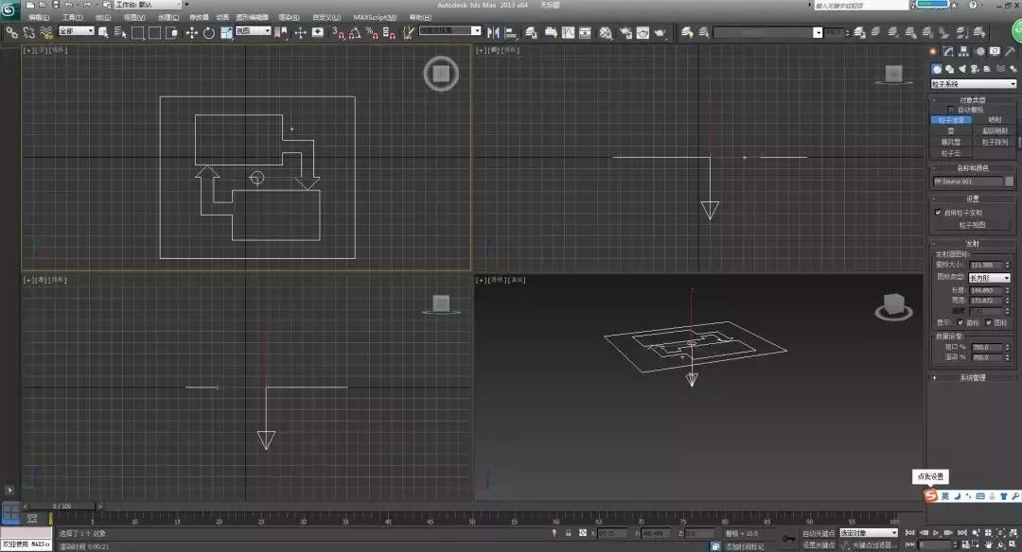Toggle the Window/Crossing selection icon

coord(172,32)
